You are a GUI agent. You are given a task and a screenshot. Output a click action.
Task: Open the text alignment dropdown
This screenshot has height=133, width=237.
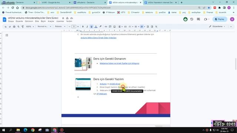[120, 27]
